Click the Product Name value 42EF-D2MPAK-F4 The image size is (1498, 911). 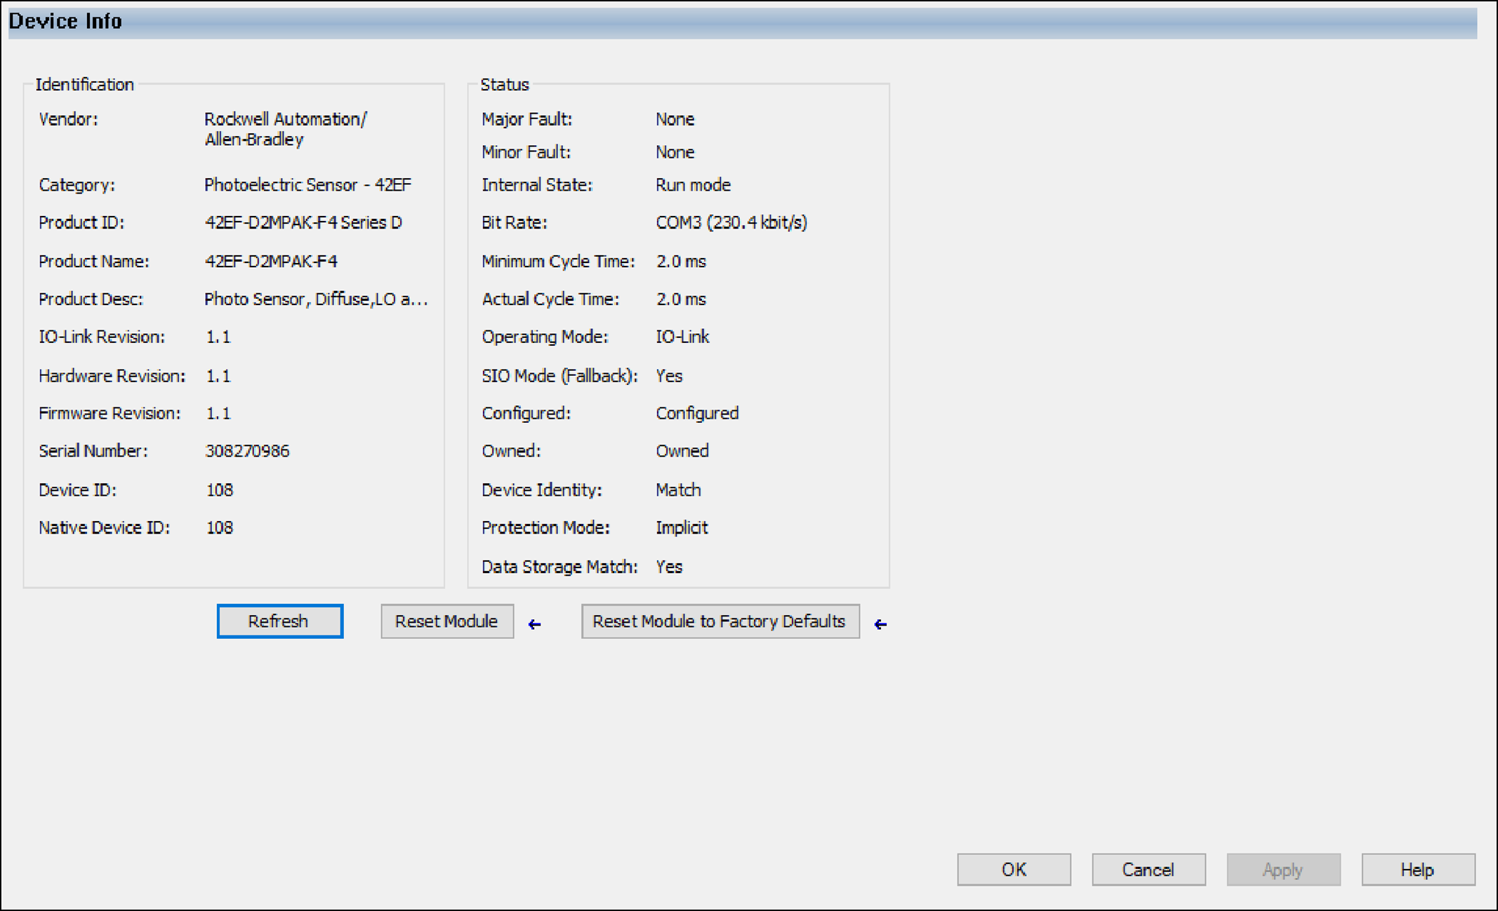271,261
